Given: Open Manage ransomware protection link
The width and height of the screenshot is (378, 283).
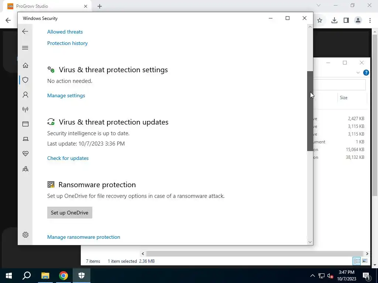Looking at the screenshot, I should [84, 237].
